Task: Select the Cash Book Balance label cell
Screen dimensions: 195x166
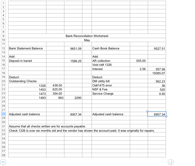Action: 111,48
